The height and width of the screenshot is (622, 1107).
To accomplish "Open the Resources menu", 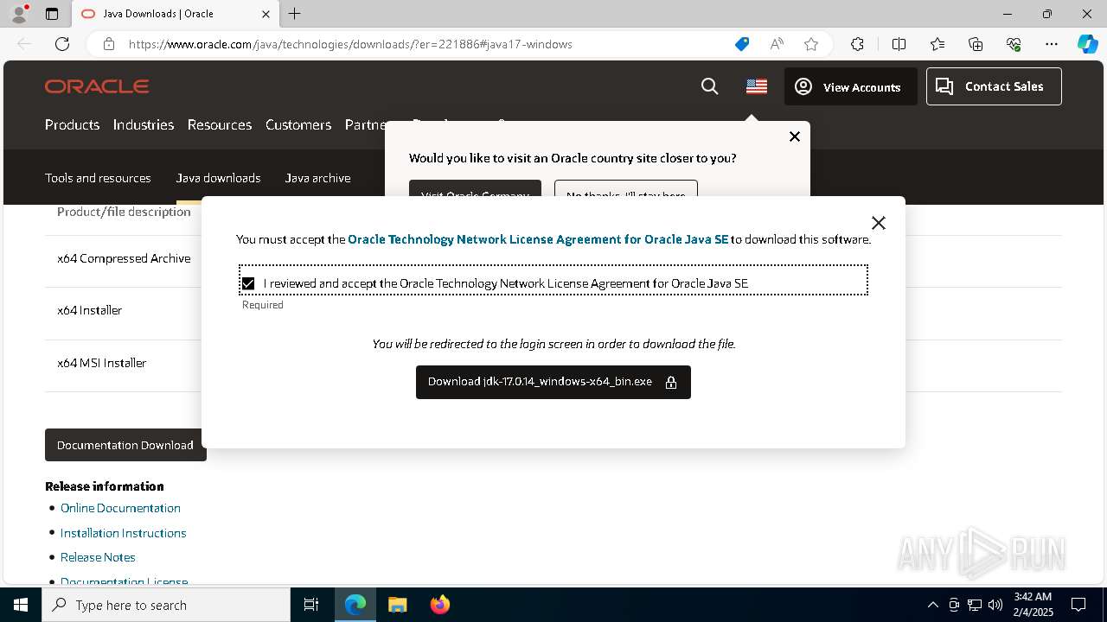I will click(x=220, y=124).
